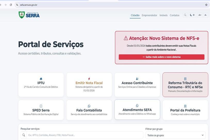Open site search magnifier icon in header
Image resolution: width=210 pixels, height=140 pixels.
point(185,15)
